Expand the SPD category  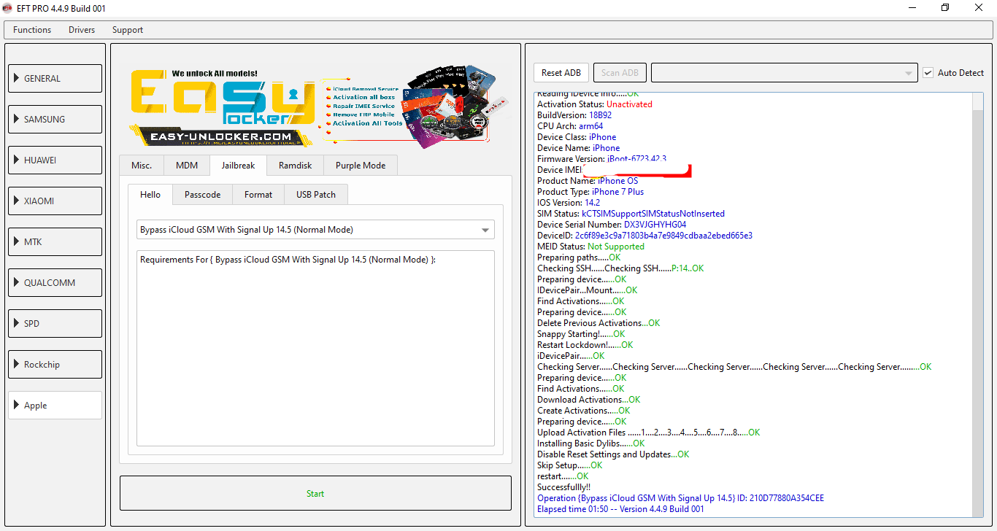pos(55,324)
